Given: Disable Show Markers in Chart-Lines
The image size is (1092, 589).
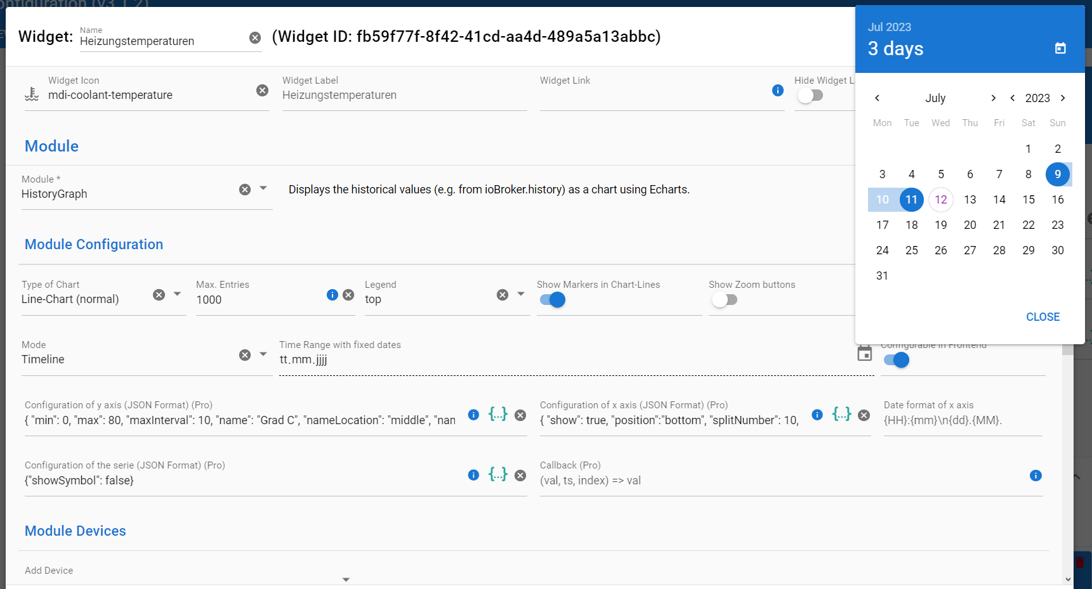Looking at the screenshot, I should [x=553, y=300].
